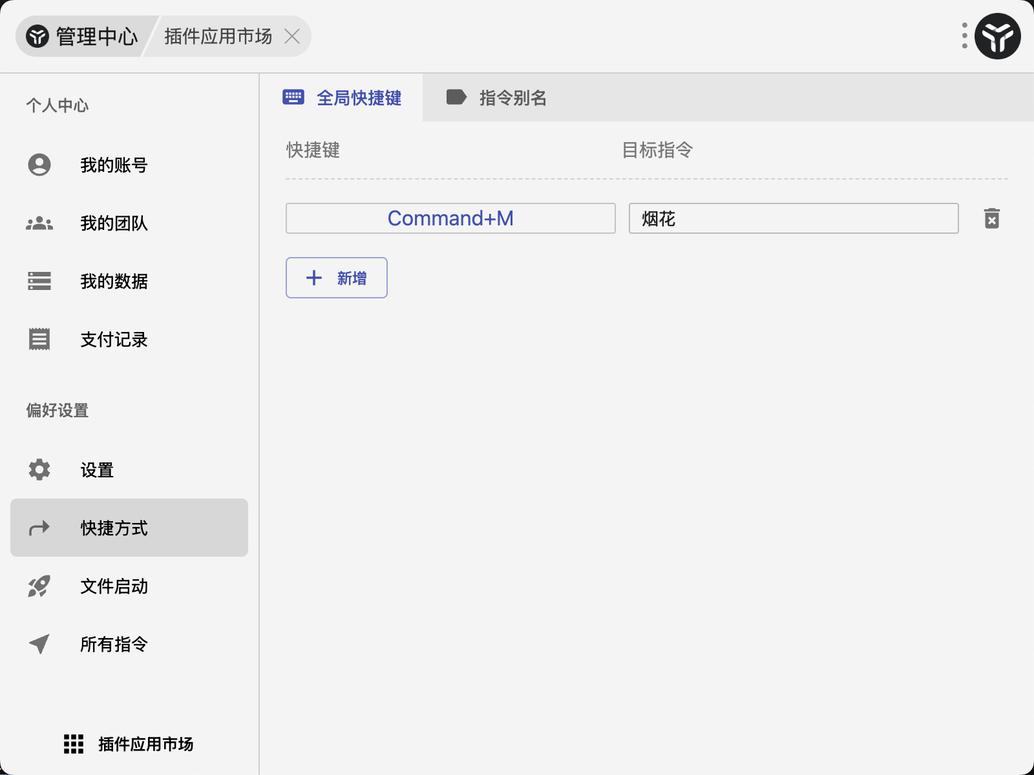Open 文件启动 in the sidebar
This screenshot has height=775, width=1034.
129,586
